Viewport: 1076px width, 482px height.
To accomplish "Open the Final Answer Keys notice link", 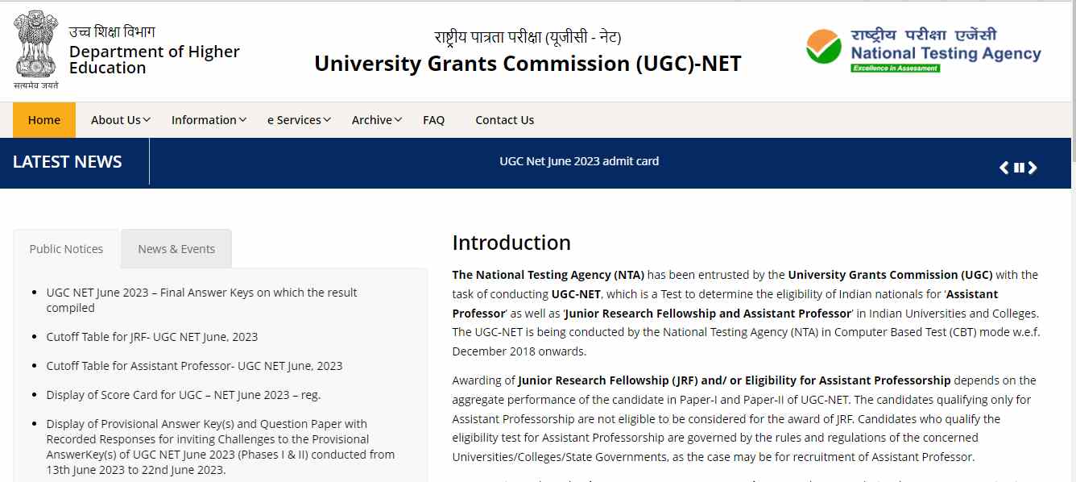I will [x=201, y=293].
